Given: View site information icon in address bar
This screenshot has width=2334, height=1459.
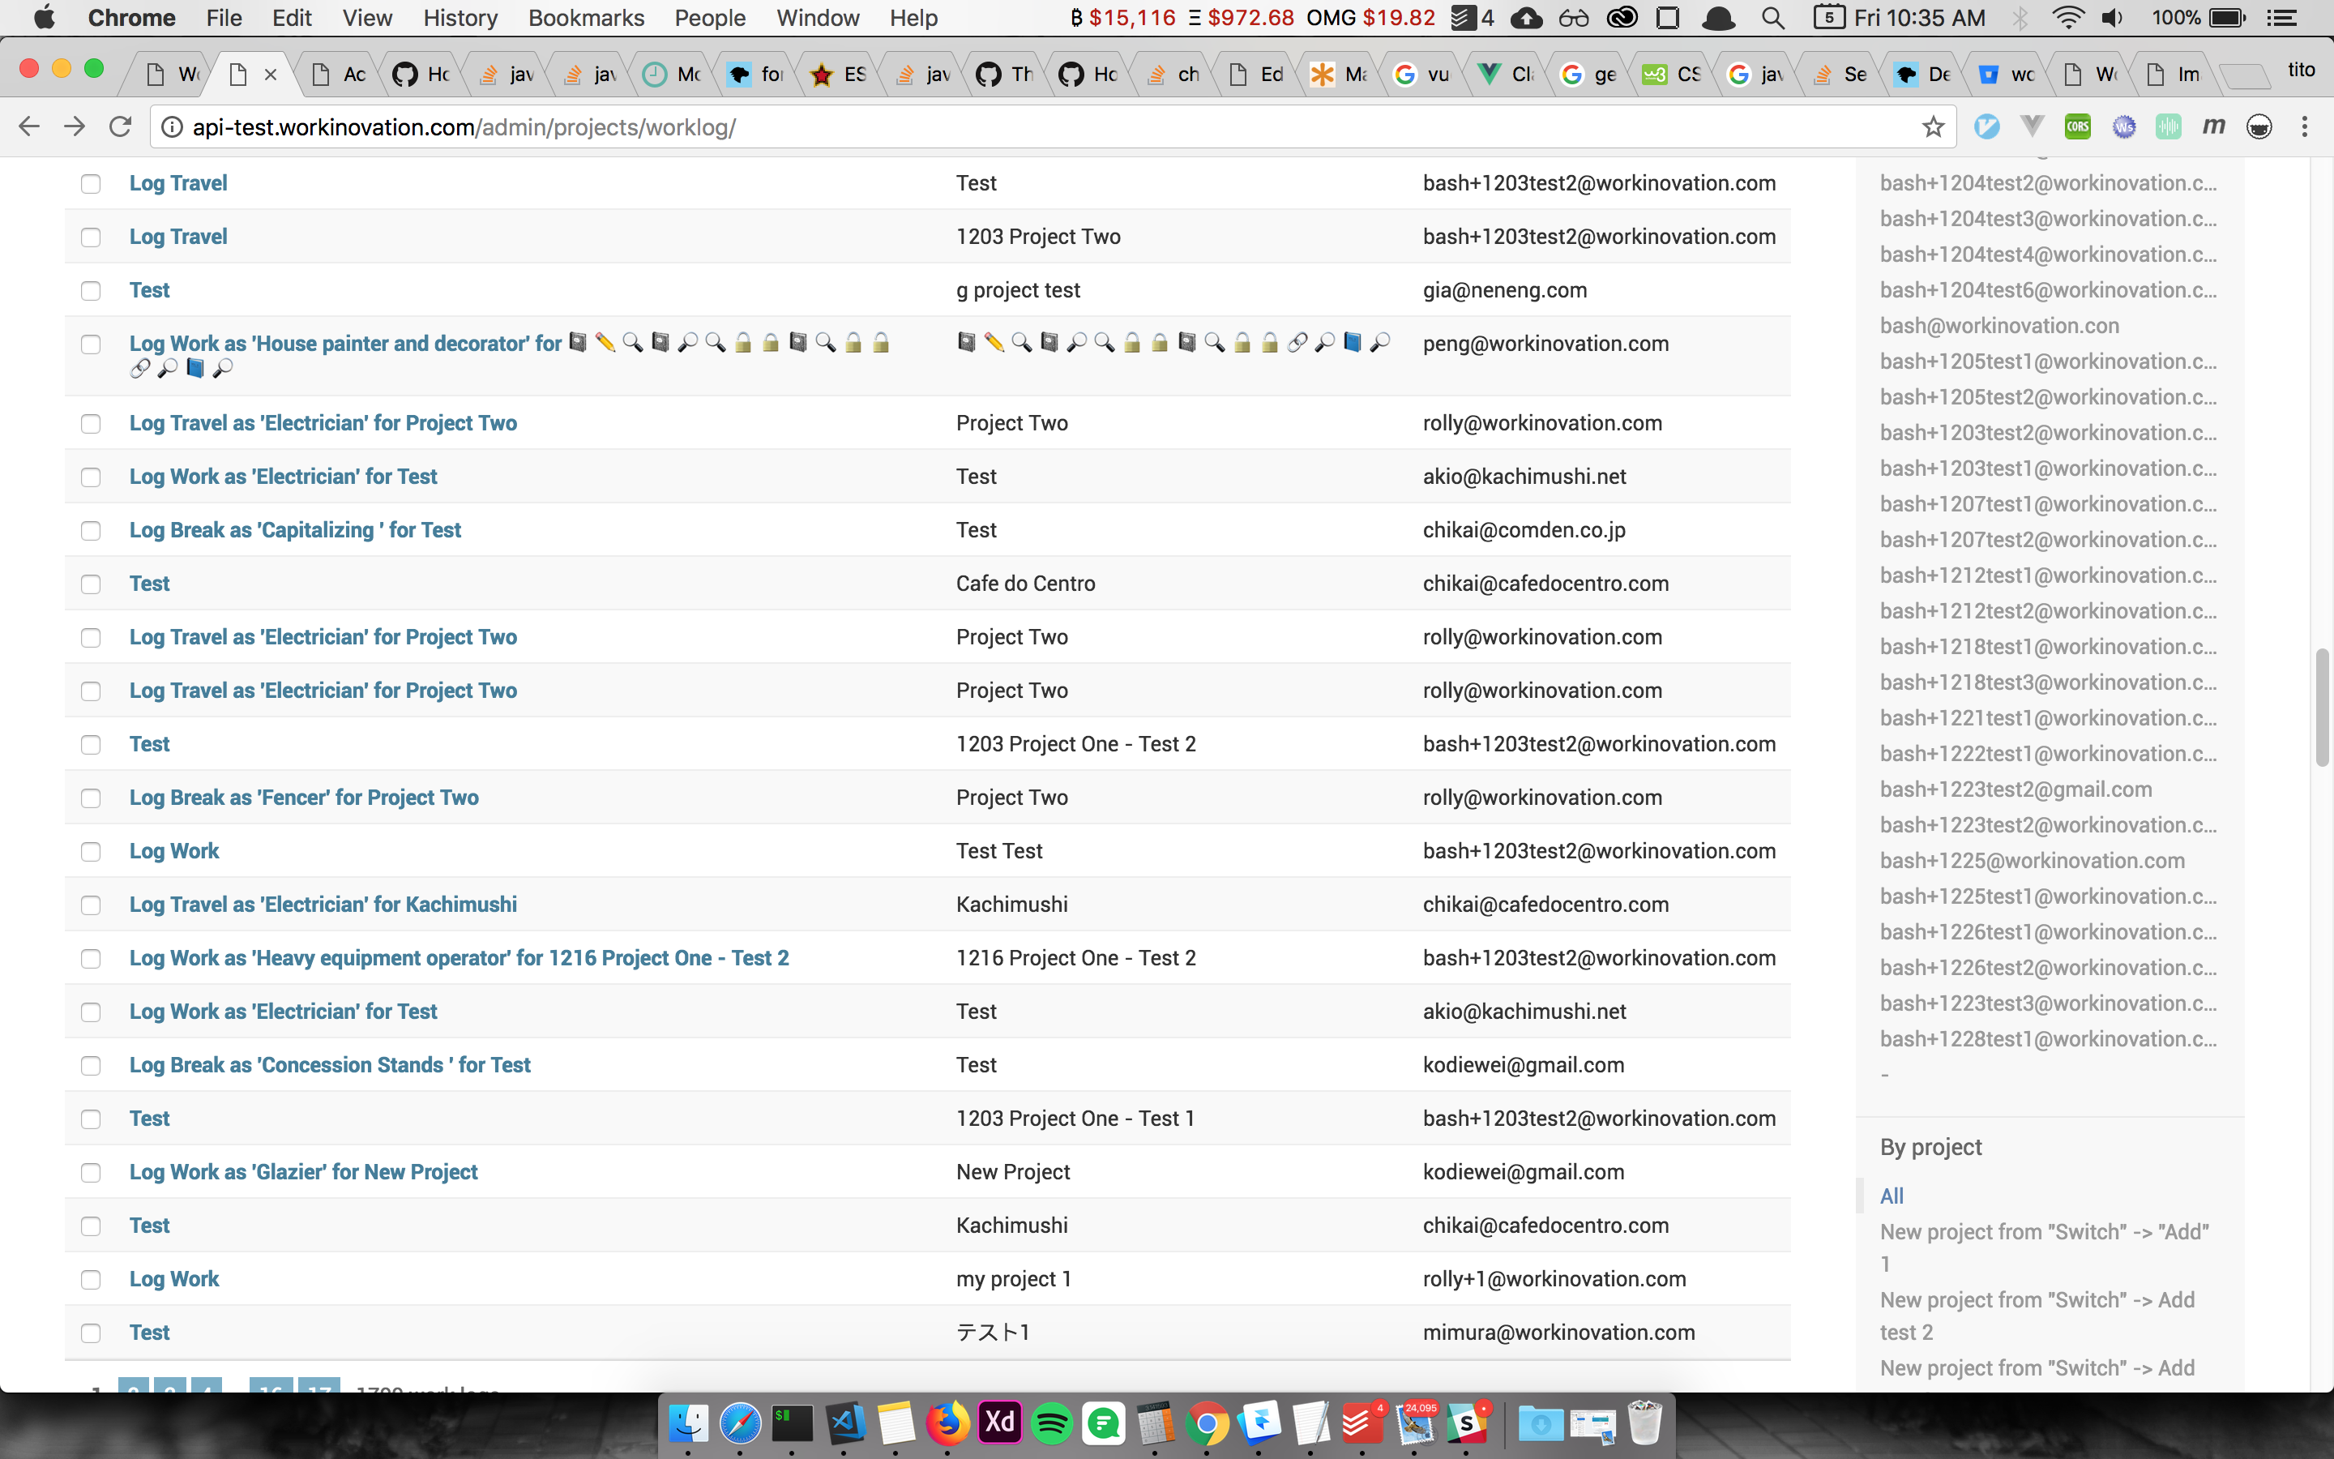Looking at the screenshot, I should point(172,126).
